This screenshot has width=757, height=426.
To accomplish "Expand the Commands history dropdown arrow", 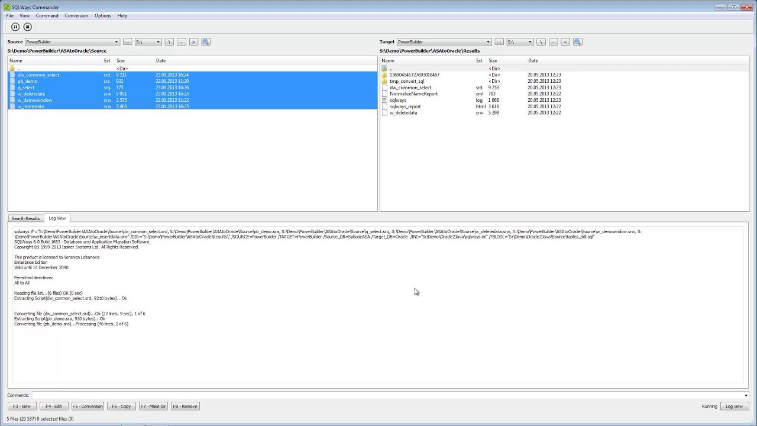I will [746, 395].
